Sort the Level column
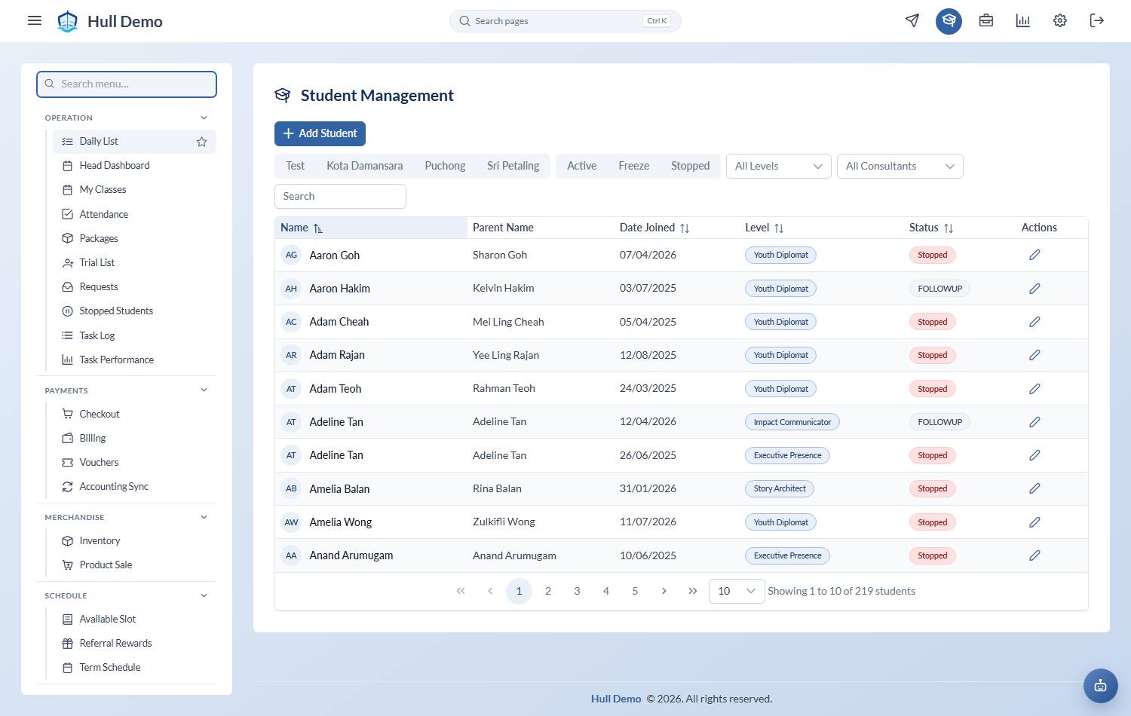 click(x=779, y=228)
